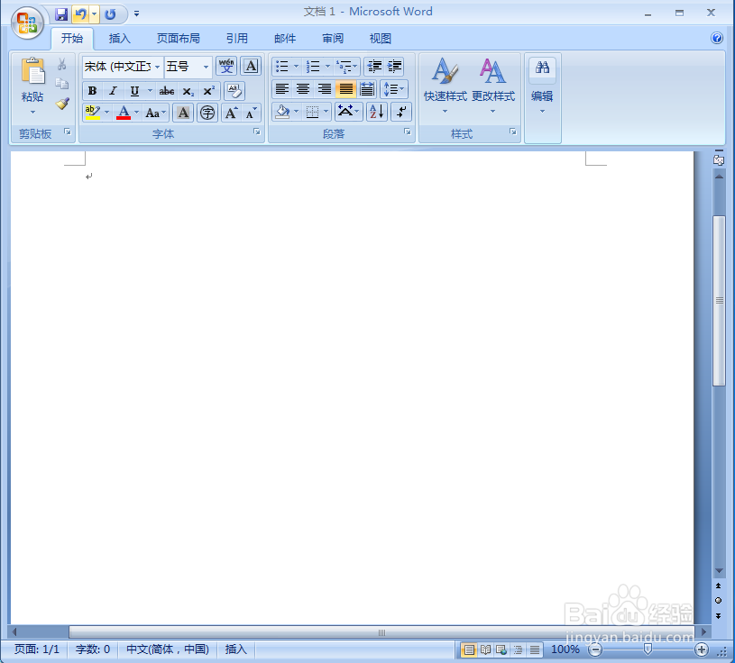Click the Paste clipboard icon

pos(32,71)
